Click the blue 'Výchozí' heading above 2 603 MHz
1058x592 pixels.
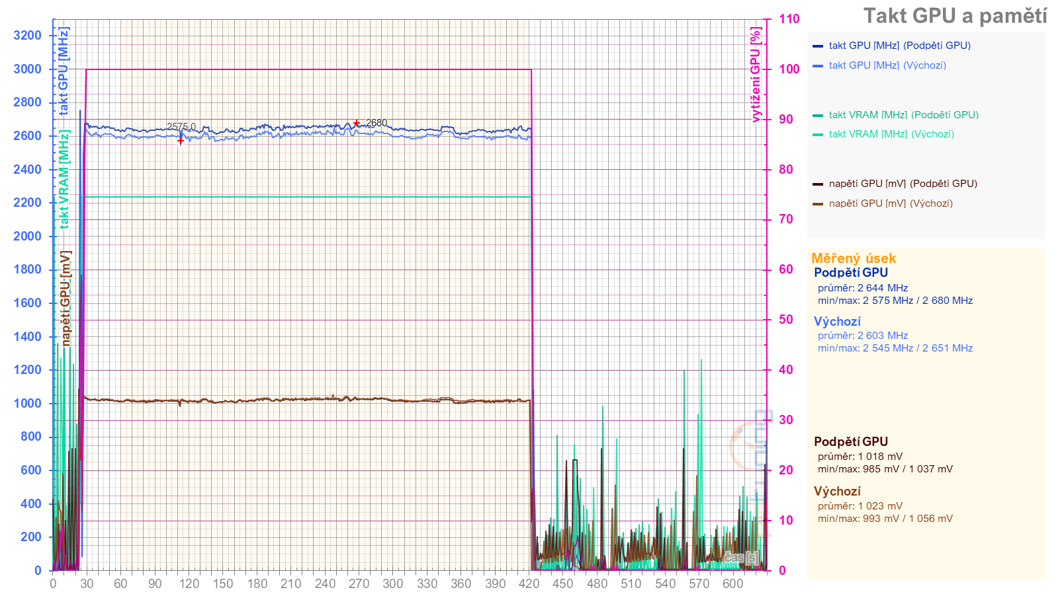pos(837,322)
